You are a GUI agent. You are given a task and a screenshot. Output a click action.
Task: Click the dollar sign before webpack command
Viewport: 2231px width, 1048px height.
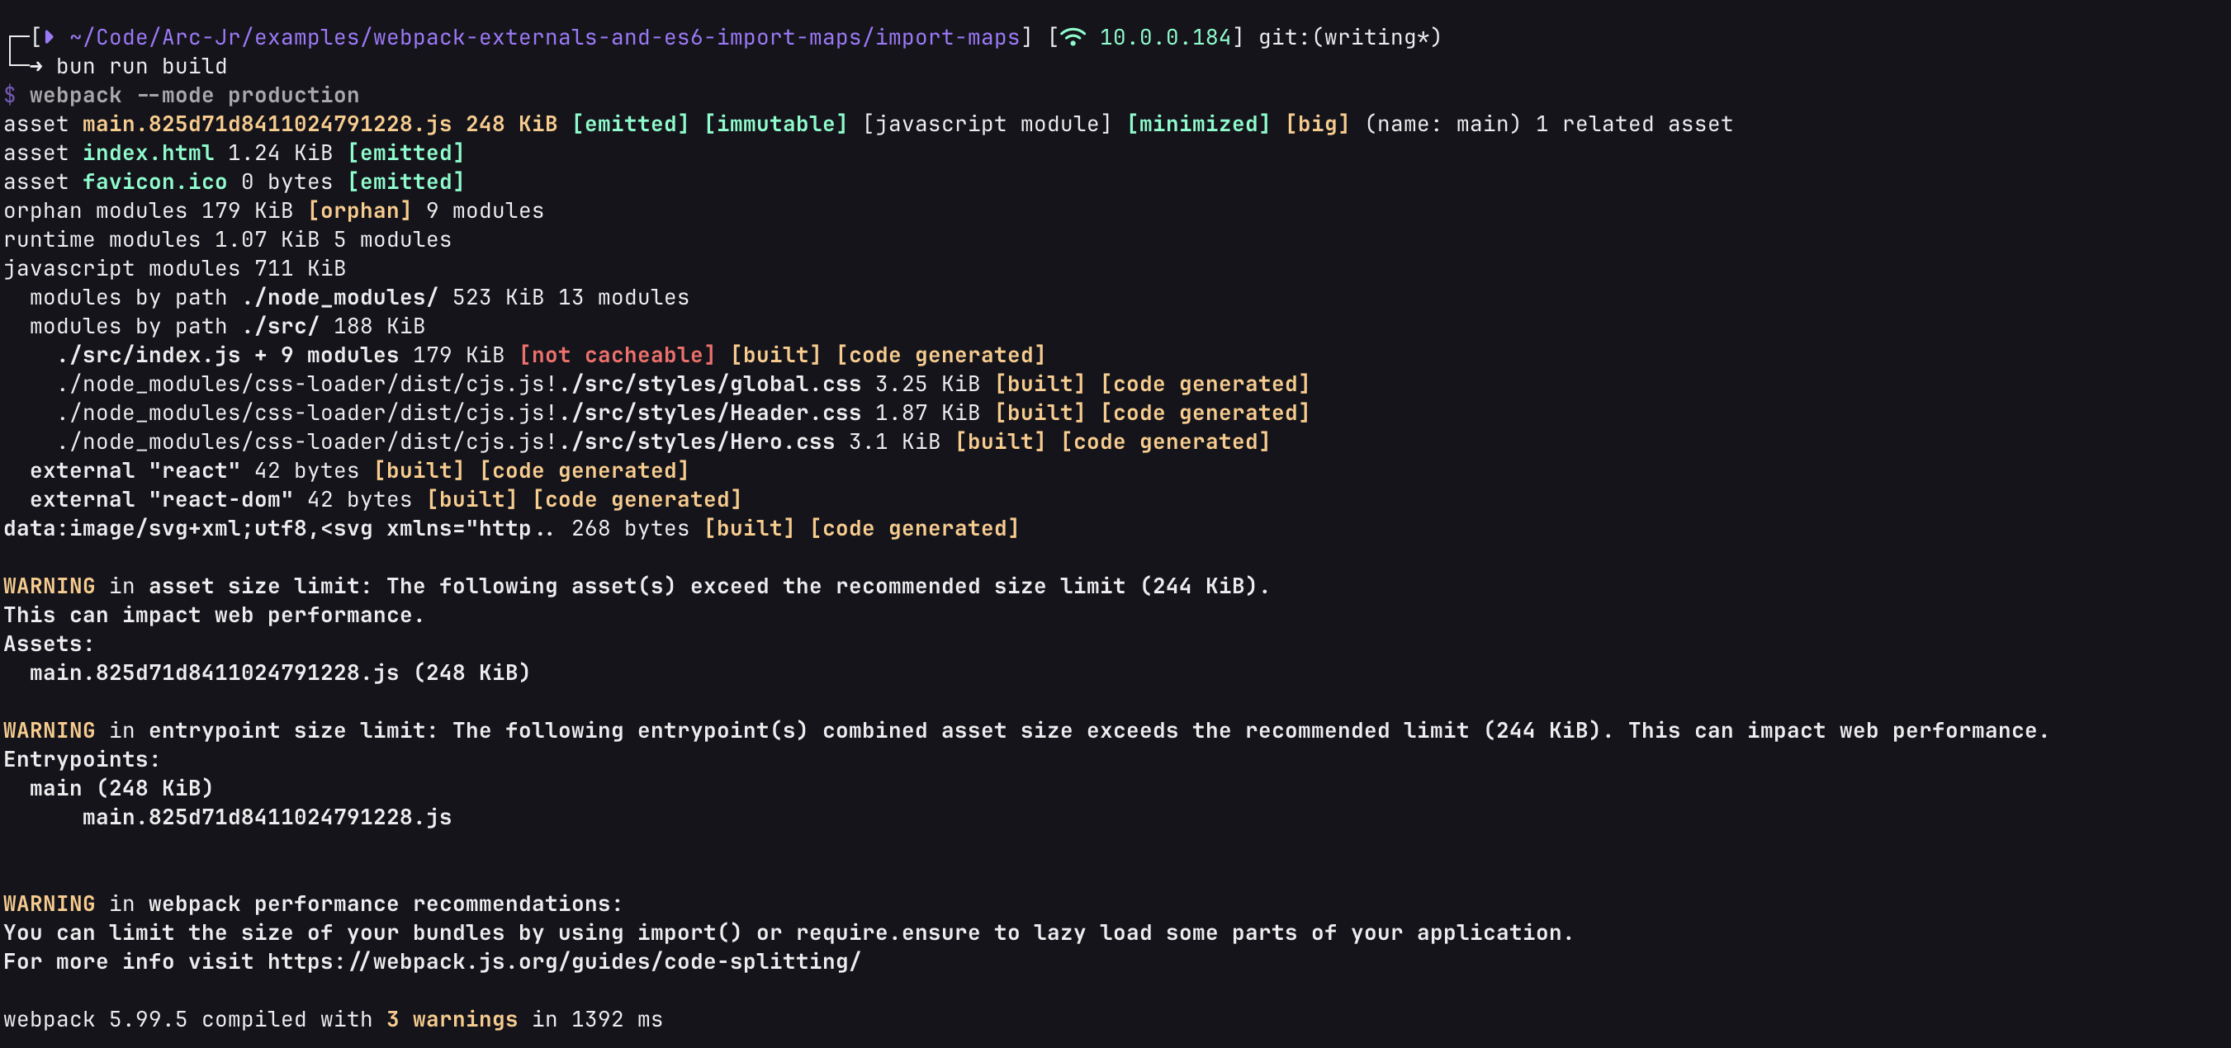pos(10,95)
